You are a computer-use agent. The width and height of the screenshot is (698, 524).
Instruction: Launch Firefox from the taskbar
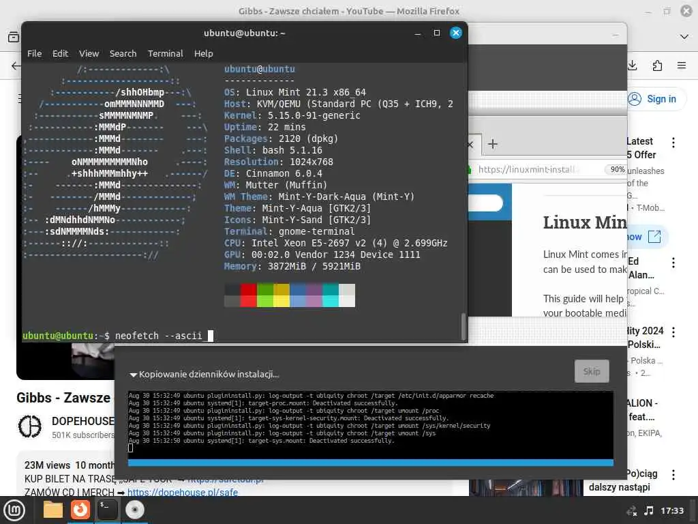tap(80, 510)
